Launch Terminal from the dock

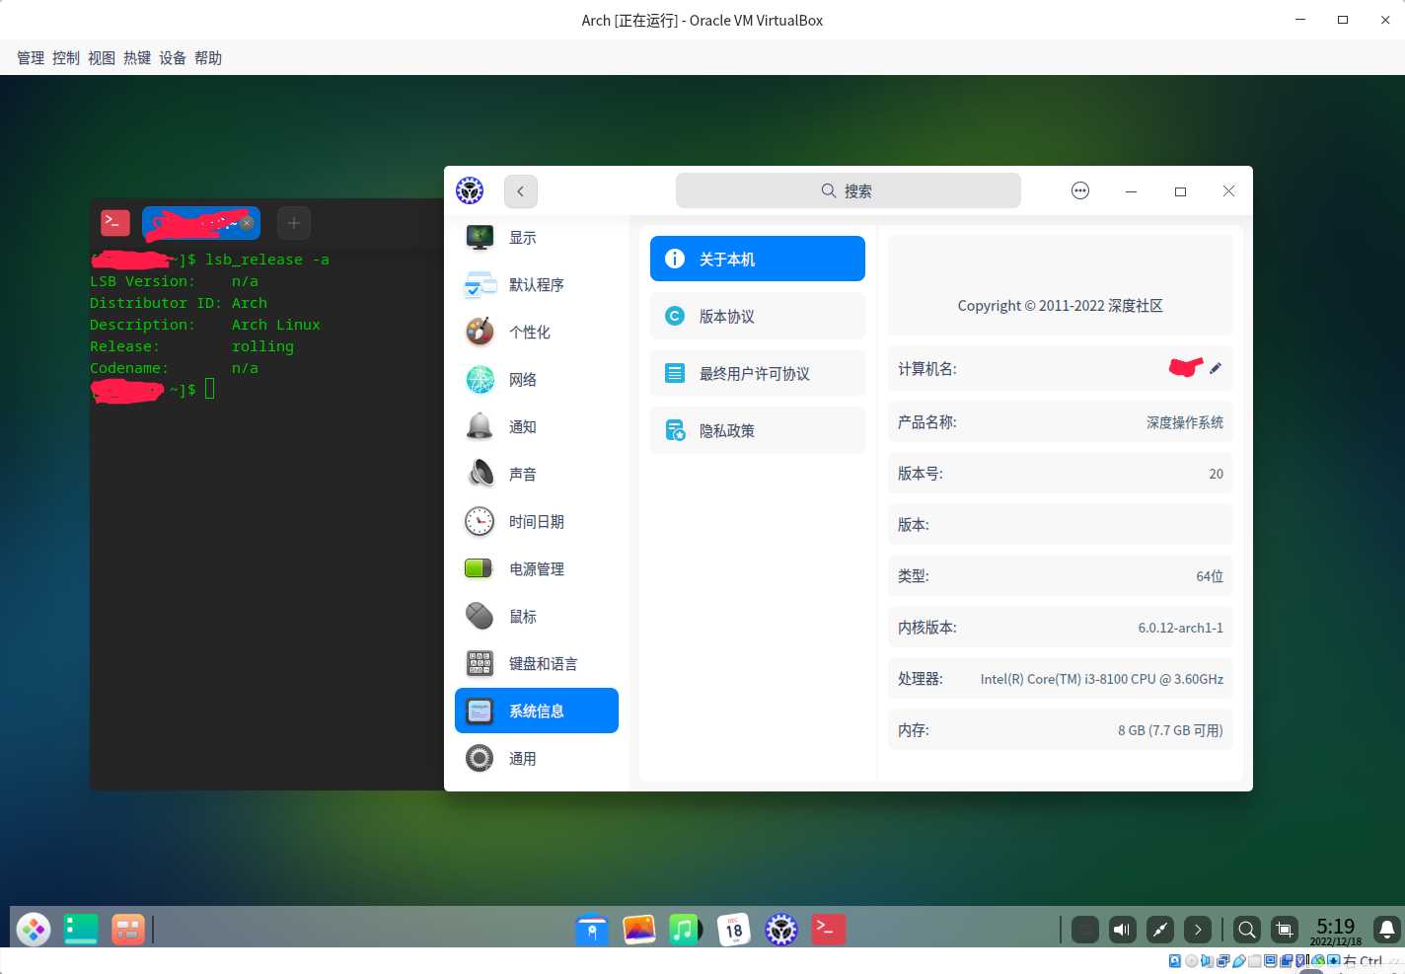[828, 929]
